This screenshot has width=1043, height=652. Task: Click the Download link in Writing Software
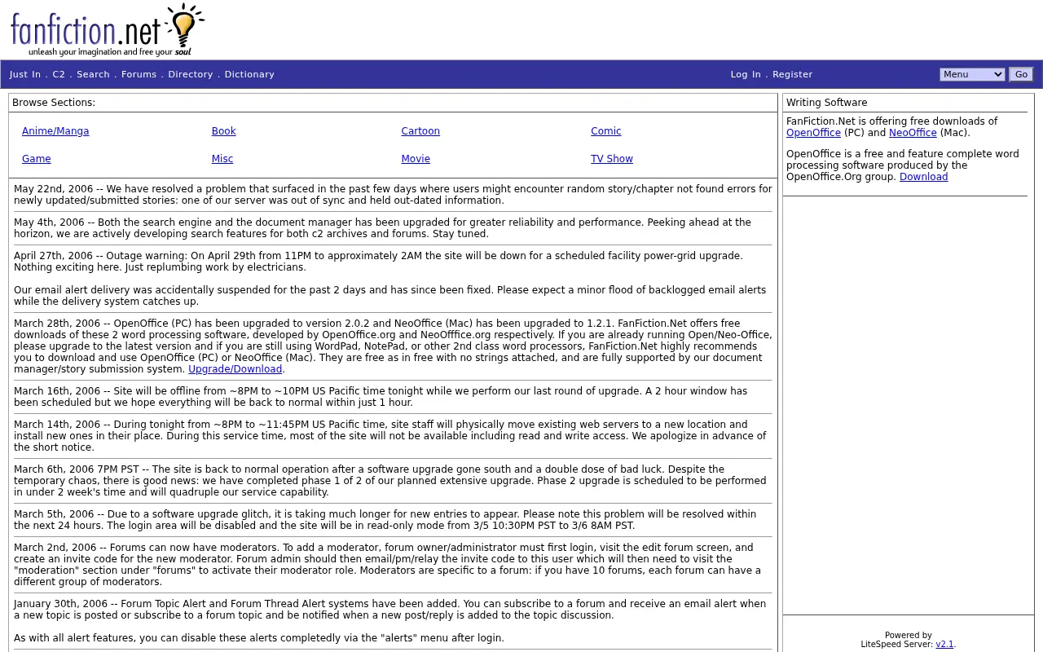[923, 177]
